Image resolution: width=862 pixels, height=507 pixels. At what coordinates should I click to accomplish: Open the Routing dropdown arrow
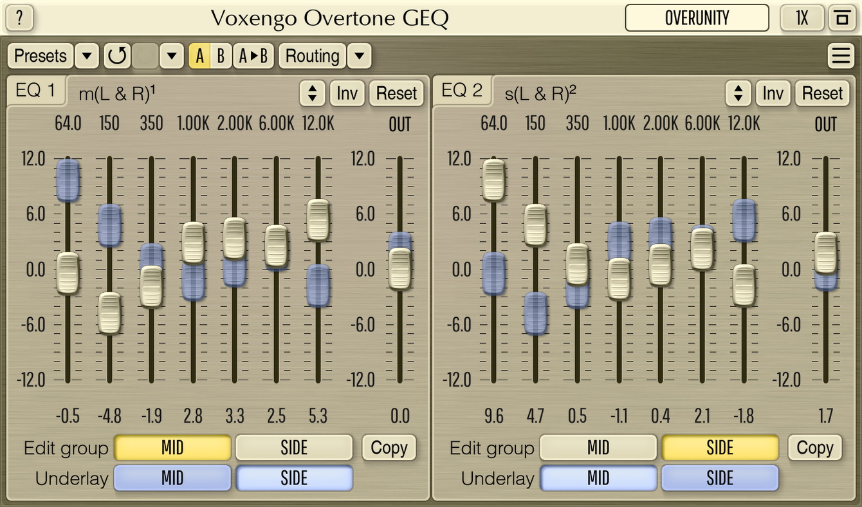[x=359, y=56]
